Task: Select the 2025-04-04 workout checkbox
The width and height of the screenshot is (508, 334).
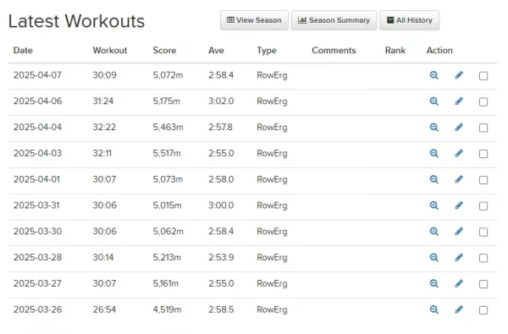Action: click(x=483, y=129)
